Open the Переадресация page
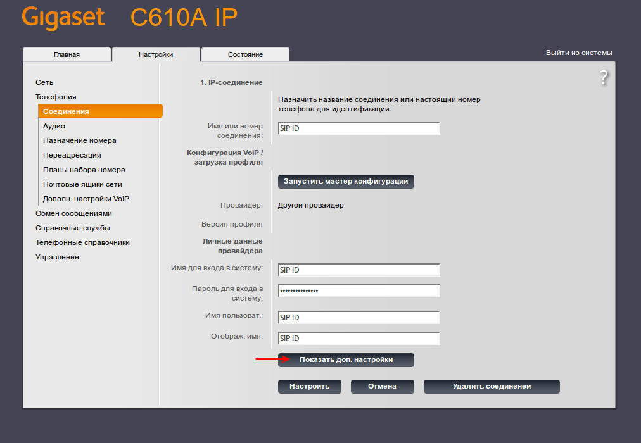This screenshot has height=443, width=641. (x=72, y=155)
